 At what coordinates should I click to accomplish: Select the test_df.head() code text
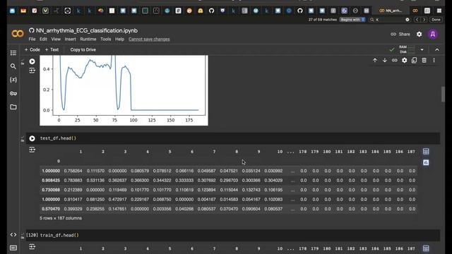[58, 138]
